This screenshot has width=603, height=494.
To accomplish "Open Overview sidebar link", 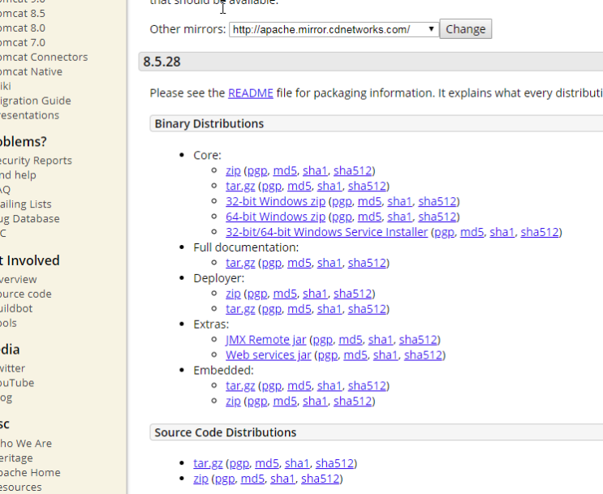I will click(19, 280).
